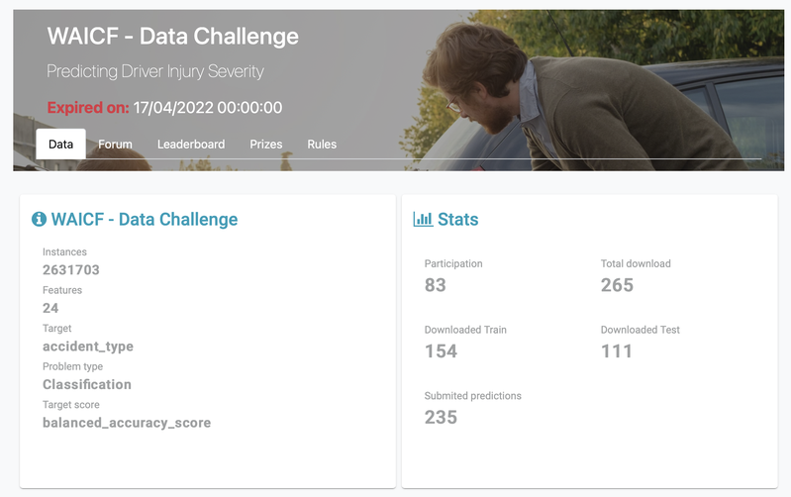The height and width of the screenshot is (497, 791).
Task: Click the Downloaded Train label
Action: coord(465,330)
